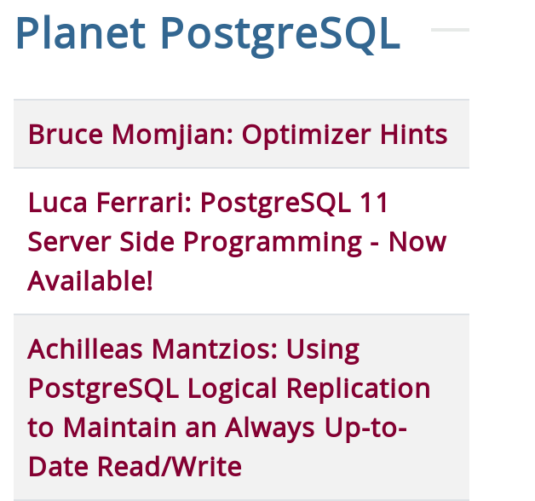
Task: Open Luca Ferrari's PostgreSQL 11 post
Action: coord(237,241)
